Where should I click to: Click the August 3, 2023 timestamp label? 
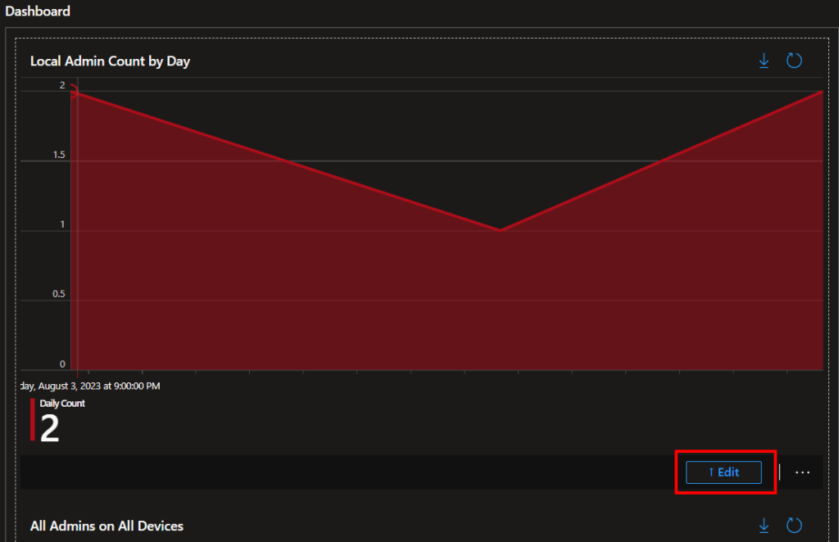(90, 386)
